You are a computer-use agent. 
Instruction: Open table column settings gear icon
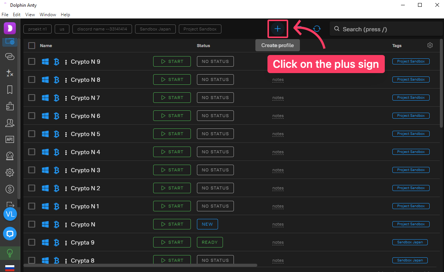[x=430, y=45]
